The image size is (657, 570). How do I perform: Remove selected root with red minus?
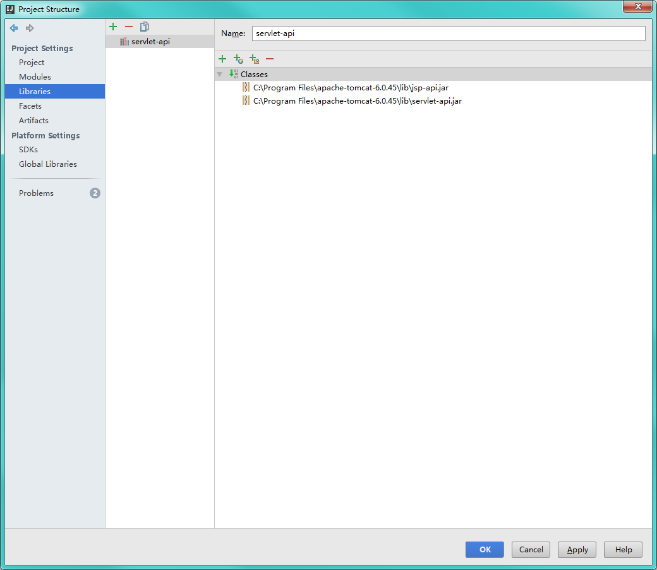[270, 59]
